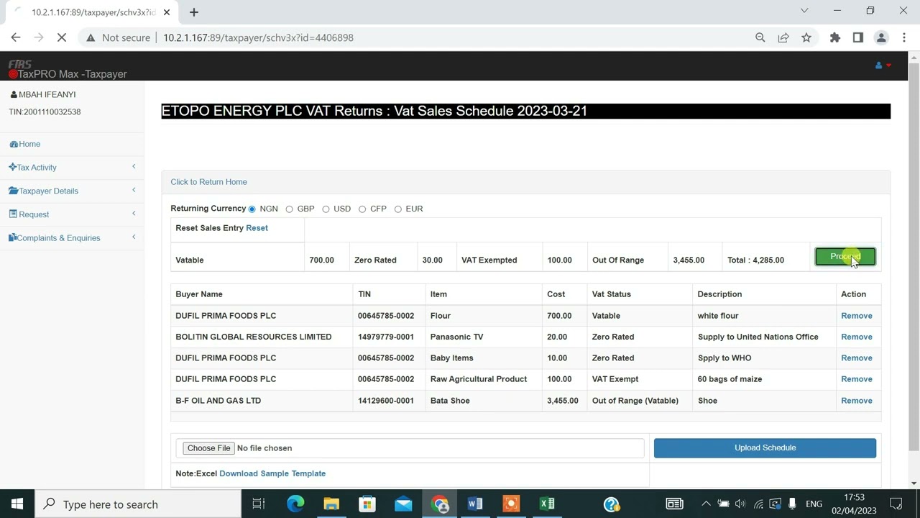The image size is (920, 518).
Task: Click the ENG language indicator
Action: [x=814, y=504]
